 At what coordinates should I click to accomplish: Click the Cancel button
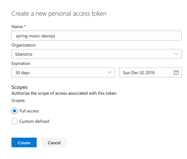tap(54, 143)
